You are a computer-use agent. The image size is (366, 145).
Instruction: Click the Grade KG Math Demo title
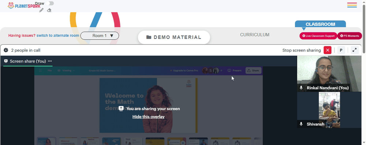(102, 70)
